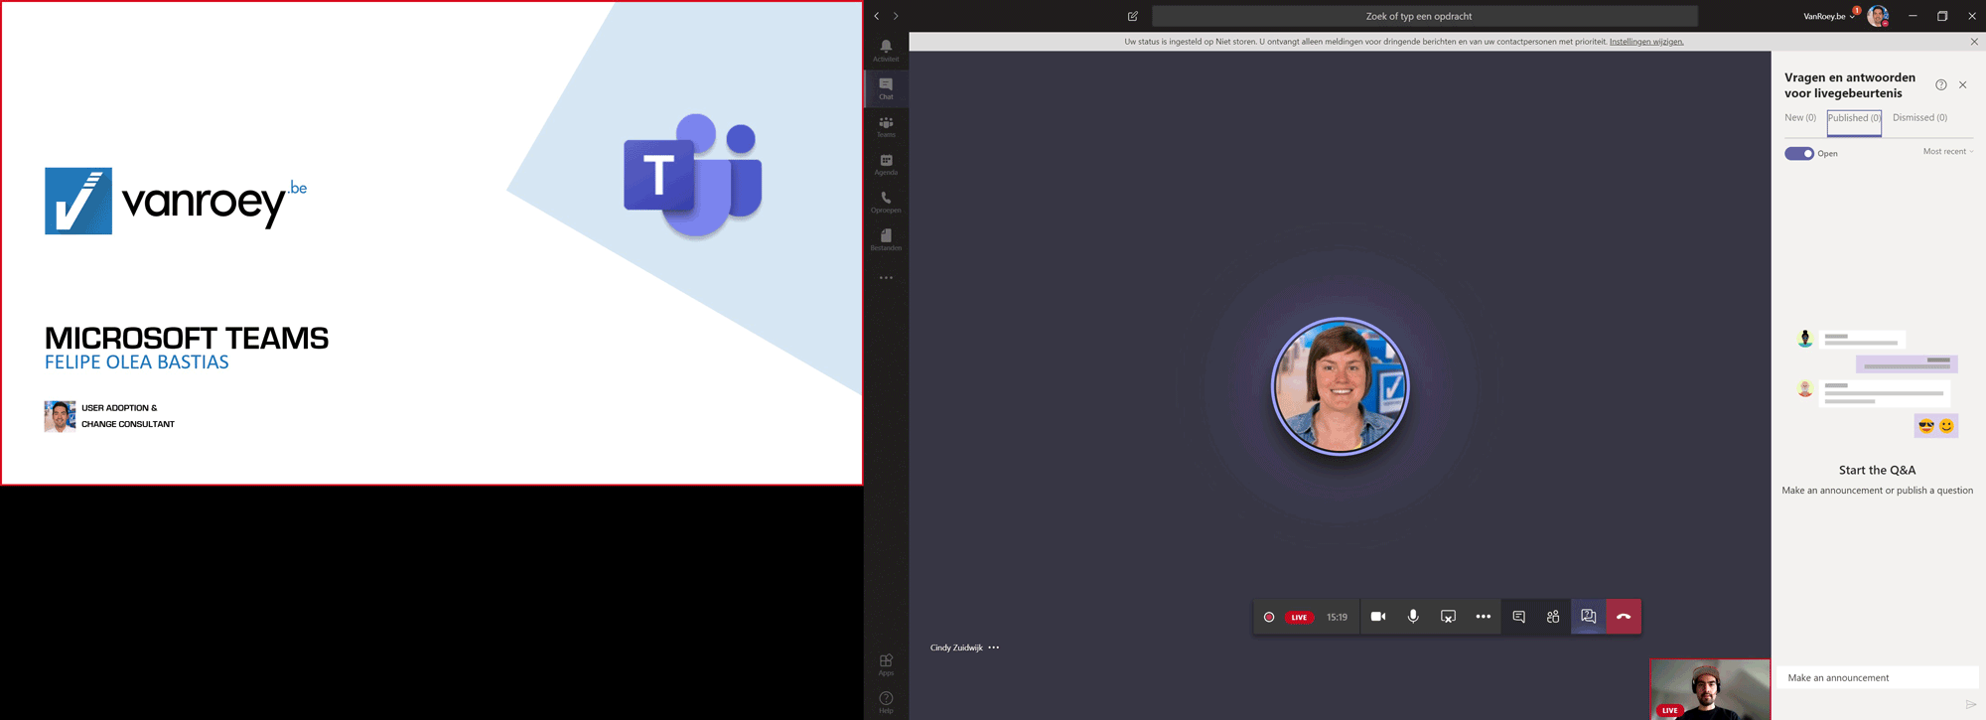Click the recording indicator in the call bar
This screenshot has height=720, width=1986.
coord(1269,617)
